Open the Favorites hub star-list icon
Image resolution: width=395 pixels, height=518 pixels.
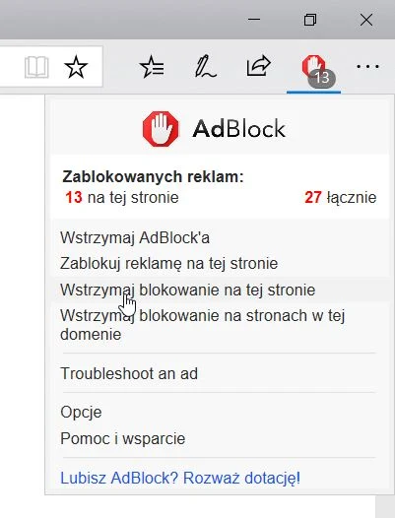click(x=152, y=67)
